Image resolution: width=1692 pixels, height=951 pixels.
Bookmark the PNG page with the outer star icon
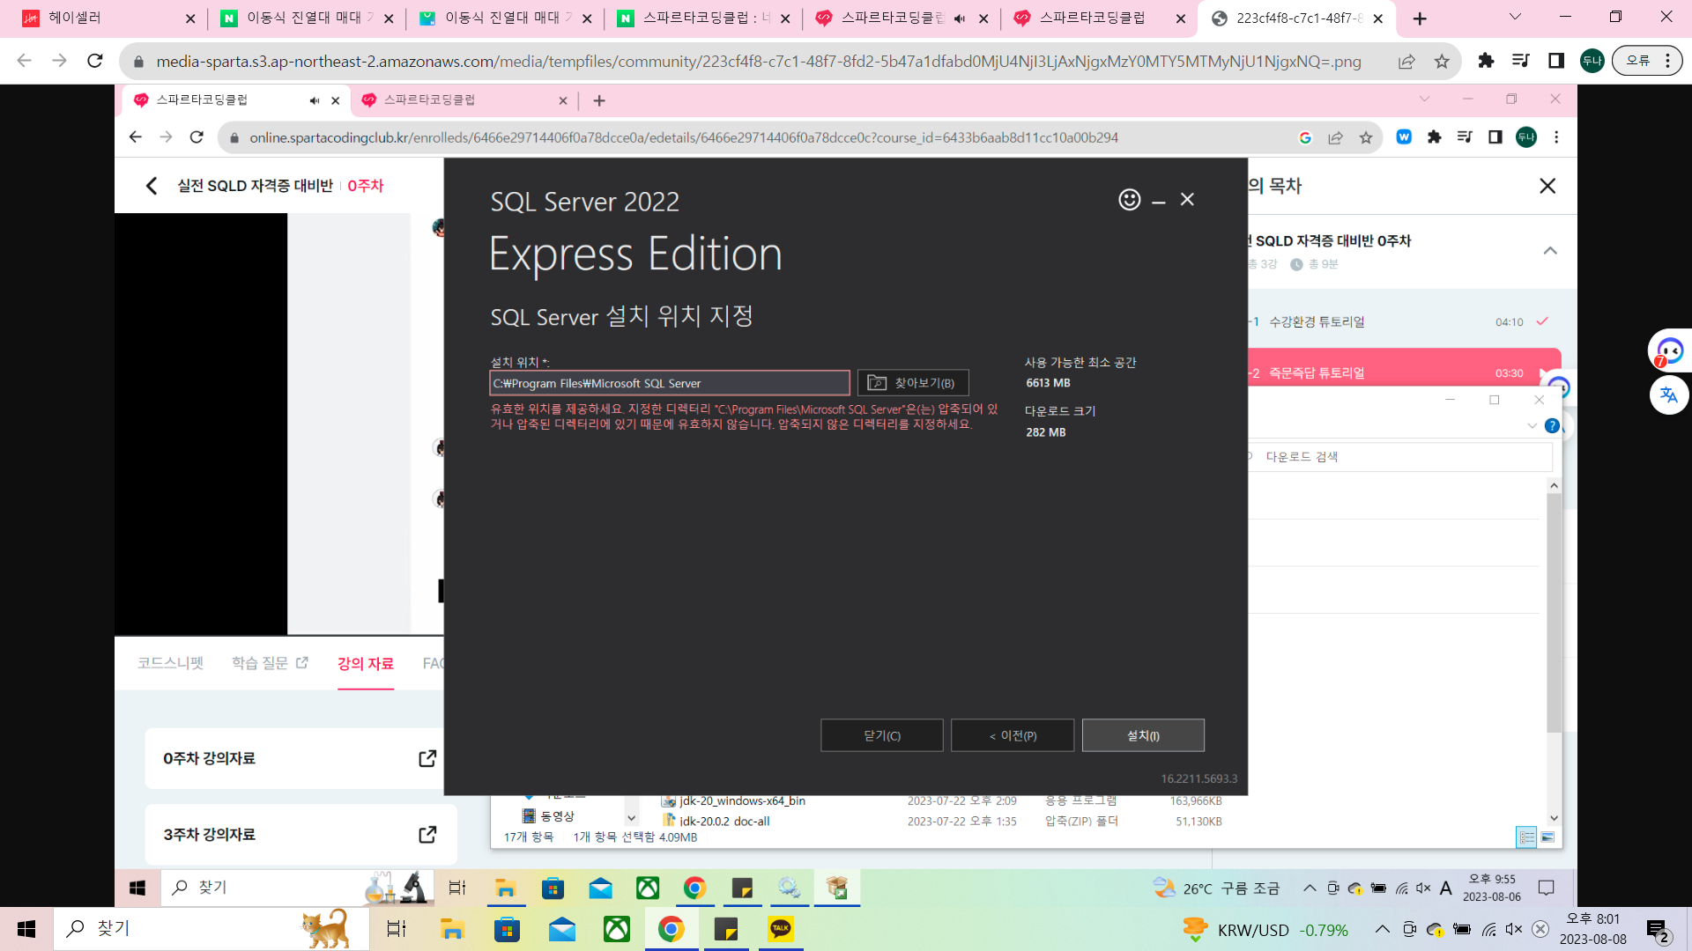click(x=1442, y=62)
